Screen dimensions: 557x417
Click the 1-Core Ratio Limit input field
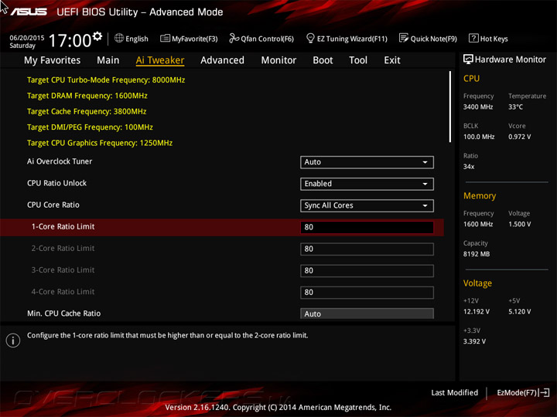coord(367,227)
